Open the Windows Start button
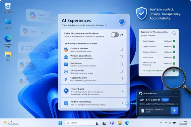Image resolution: width=191 pixels, height=127 pixels. (x=60, y=123)
